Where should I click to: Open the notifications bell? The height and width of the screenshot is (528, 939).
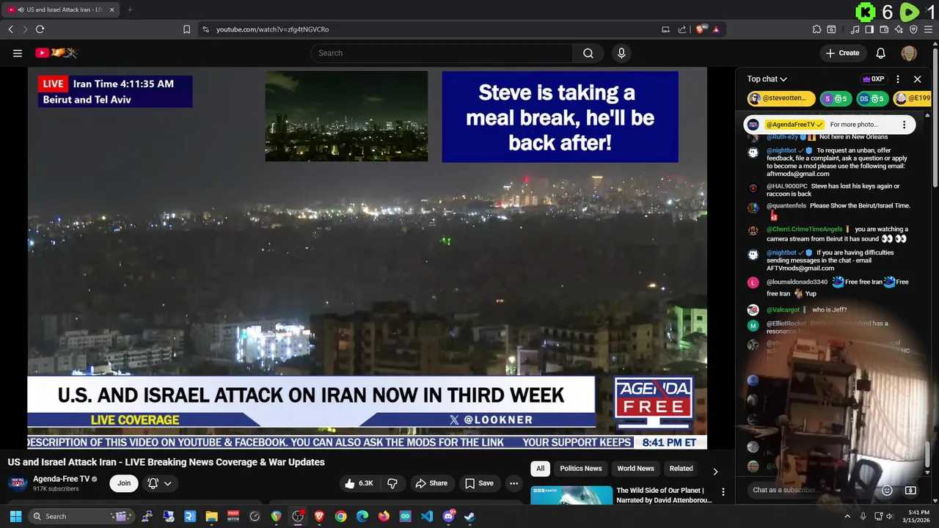(x=881, y=53)
